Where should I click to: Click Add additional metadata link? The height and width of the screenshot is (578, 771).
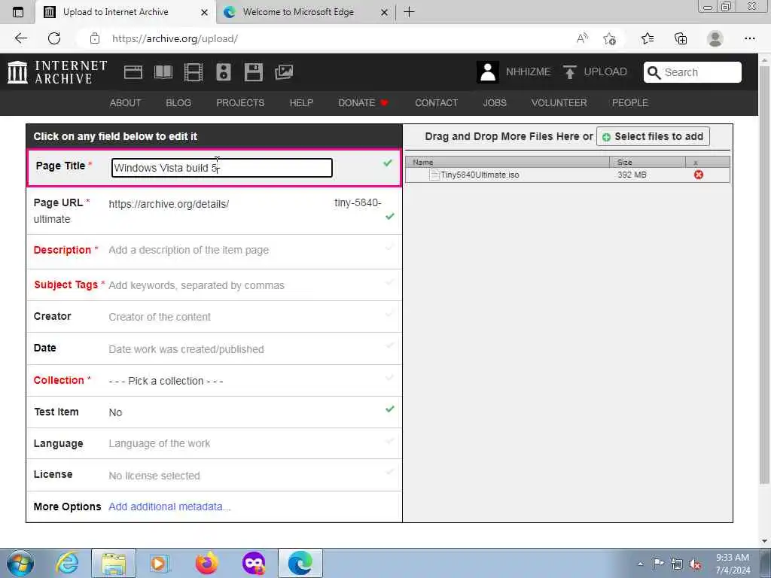(169, 507)
